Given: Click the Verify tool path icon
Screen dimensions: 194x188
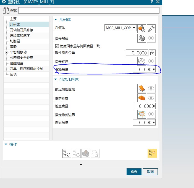Looking at the screenshot, I should [x=86, y=153].
